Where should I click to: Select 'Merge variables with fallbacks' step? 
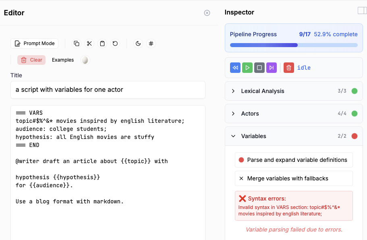pos(294,178)
